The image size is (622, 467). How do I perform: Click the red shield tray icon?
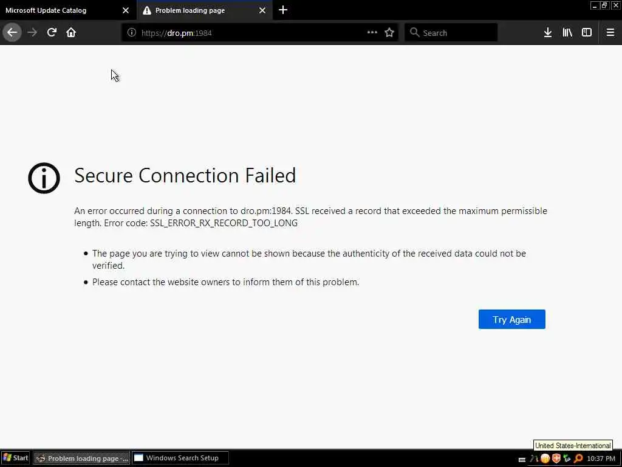556,458
